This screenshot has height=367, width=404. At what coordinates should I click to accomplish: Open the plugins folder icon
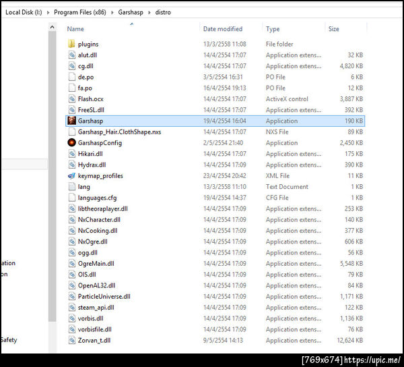[x=71, y=44]
